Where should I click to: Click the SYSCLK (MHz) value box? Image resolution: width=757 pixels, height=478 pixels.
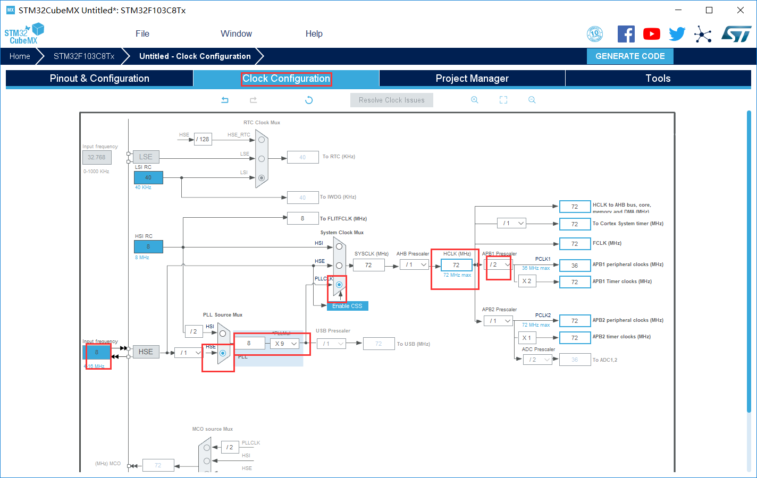coord(368,265)
